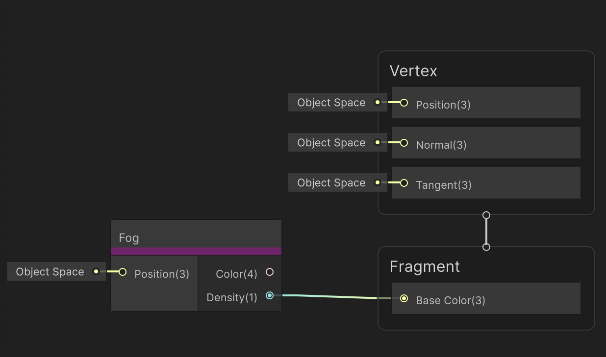Click the chain link between Vertex and Fragment

pos(486,231)
